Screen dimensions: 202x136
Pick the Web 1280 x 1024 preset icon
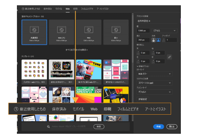tap(88, 29)
